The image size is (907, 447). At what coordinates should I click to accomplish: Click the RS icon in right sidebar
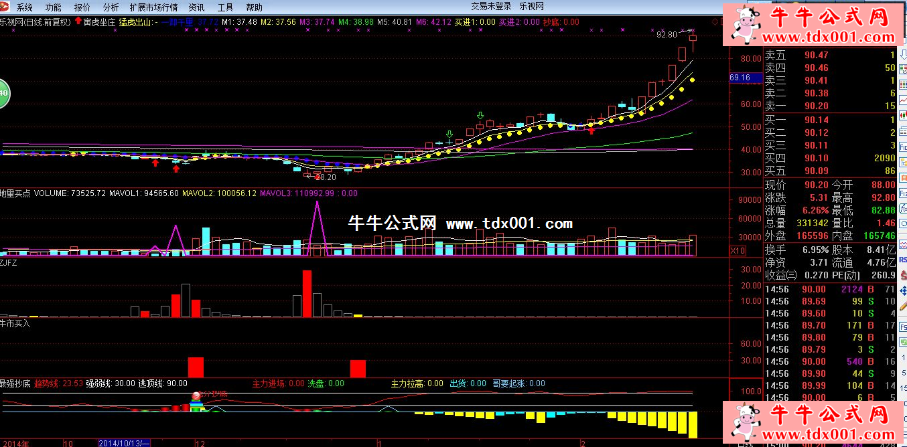(x=902, y=259)
